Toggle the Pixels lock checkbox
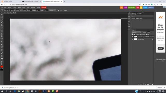Viewport: 166px width, 93px height. click(x=135, y=34)
